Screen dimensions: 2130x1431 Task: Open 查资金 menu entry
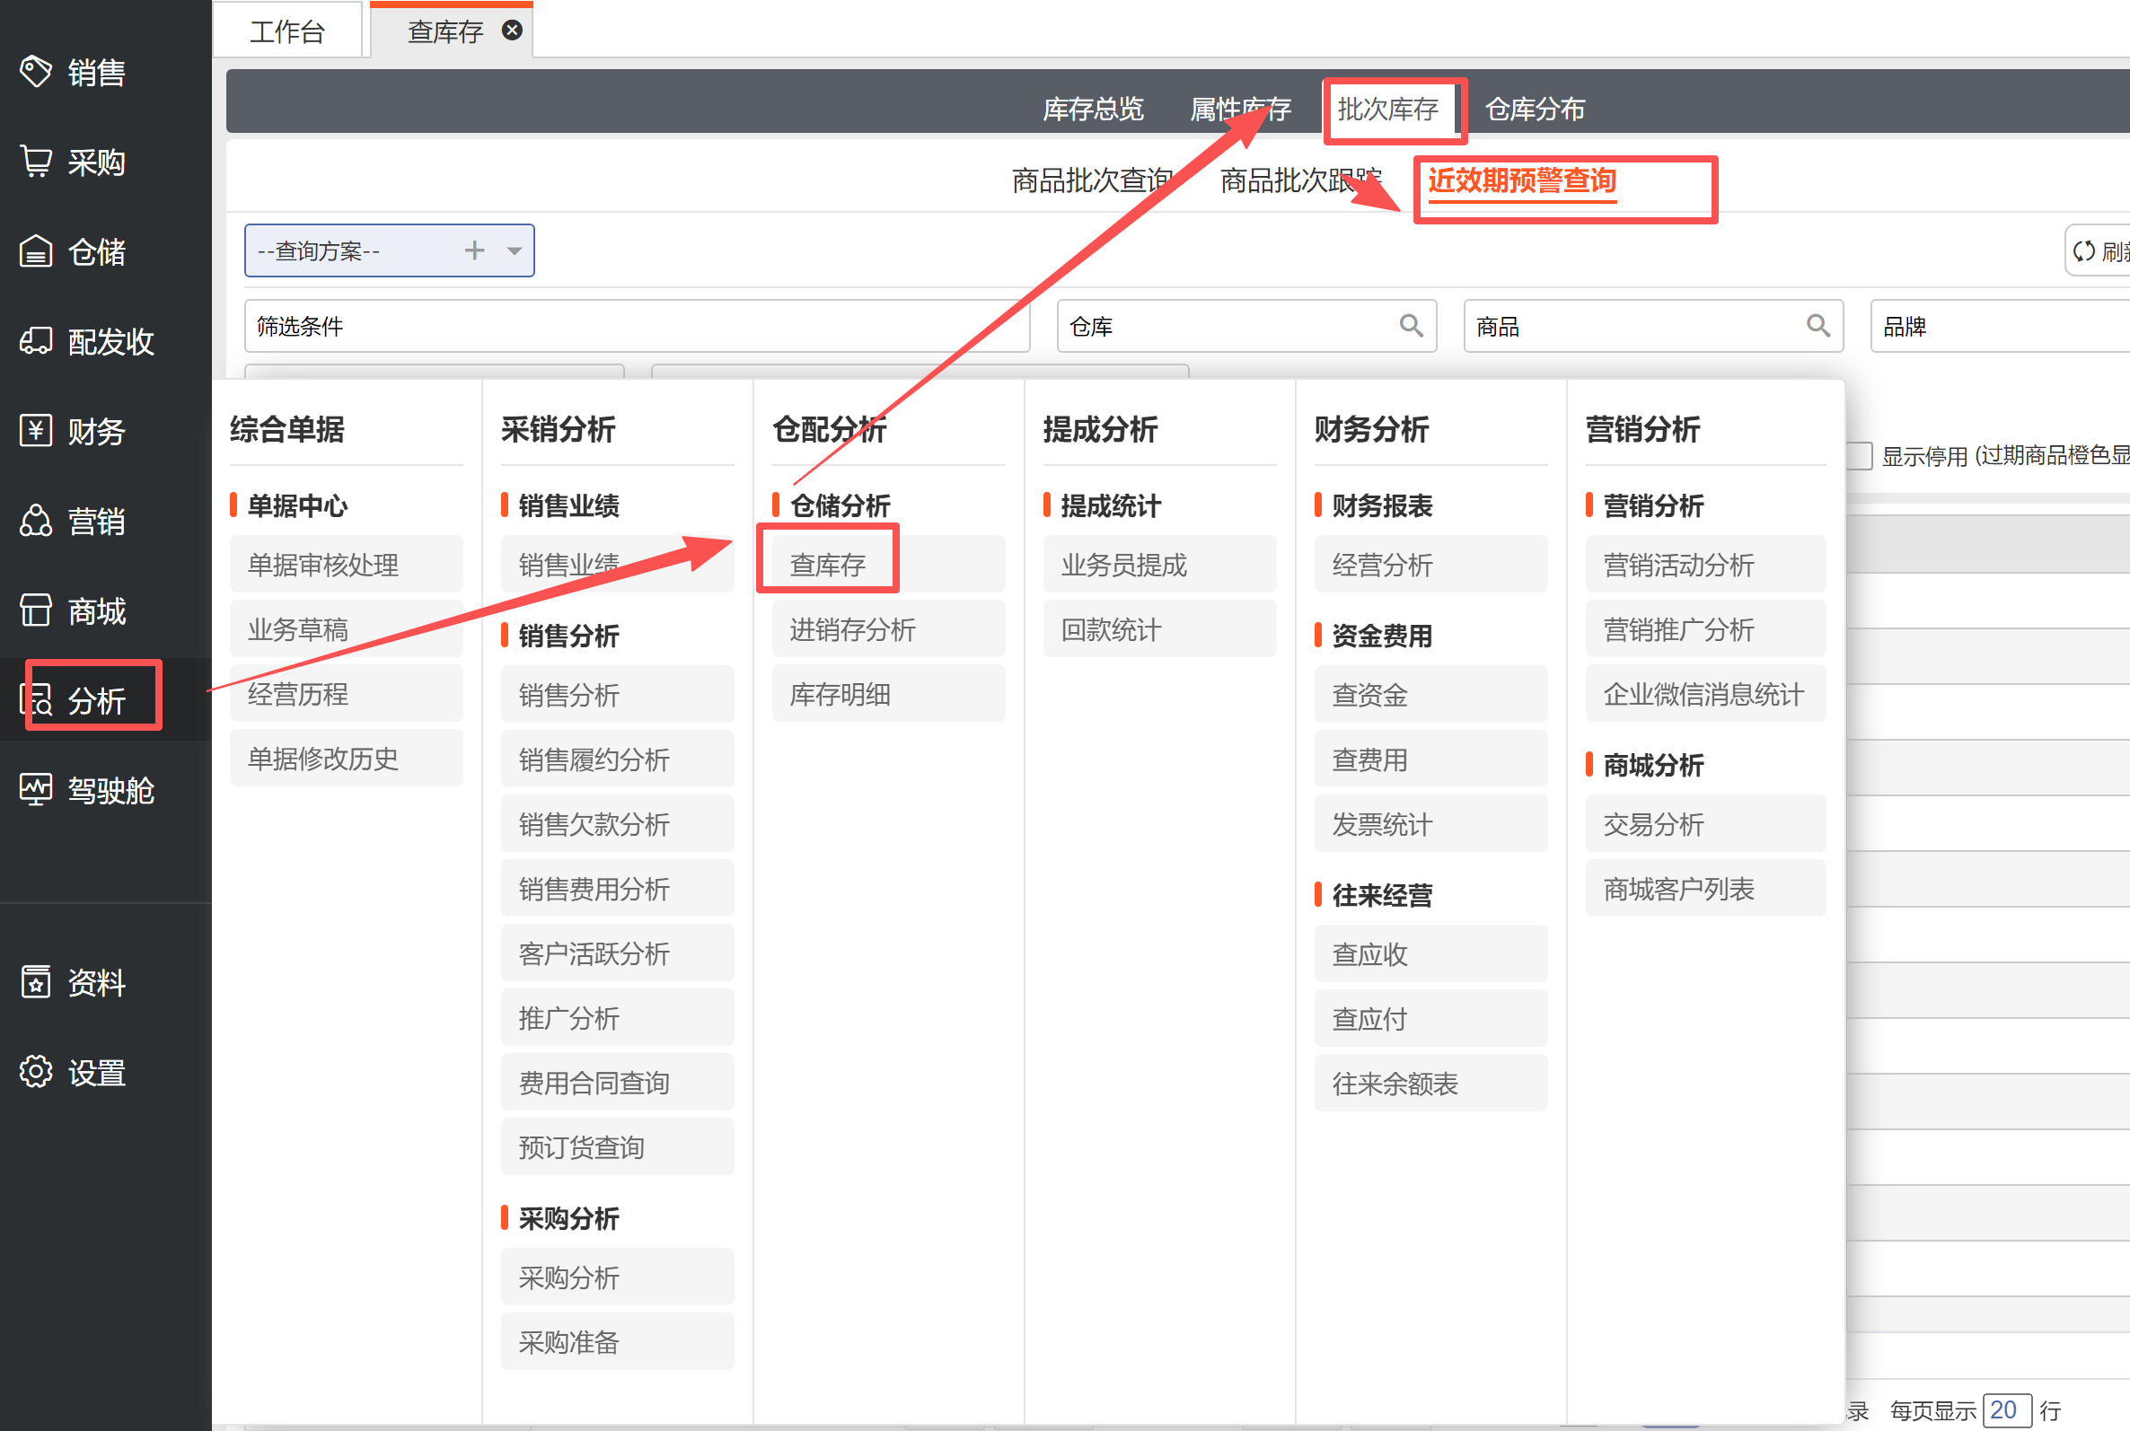click(x=1431, y=695)
